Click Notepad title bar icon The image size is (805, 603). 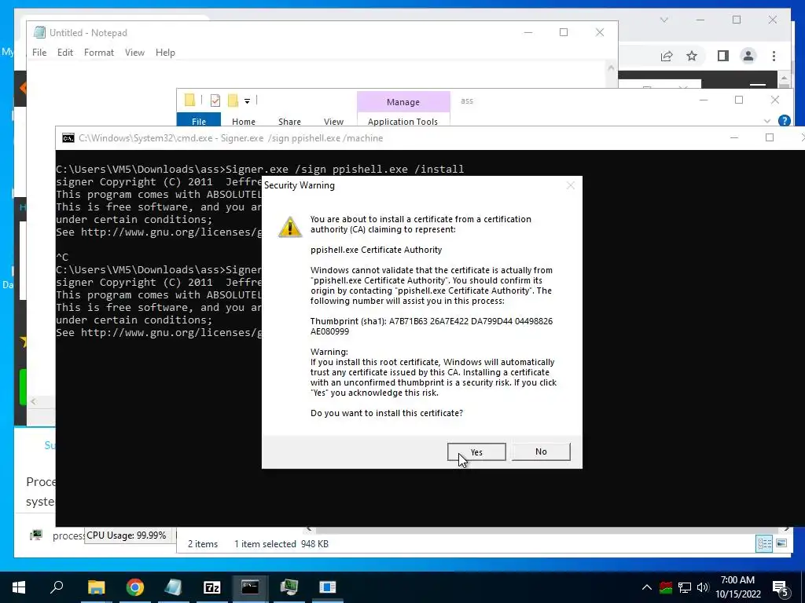tap(39, 32)
